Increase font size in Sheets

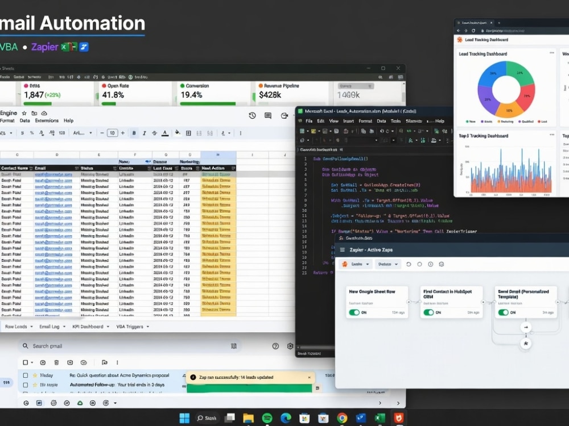click(123, 133)
